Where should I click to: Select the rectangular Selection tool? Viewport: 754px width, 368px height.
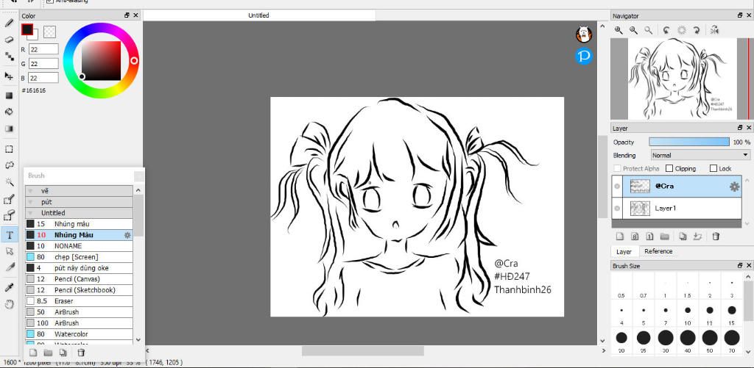coord(9,149)
